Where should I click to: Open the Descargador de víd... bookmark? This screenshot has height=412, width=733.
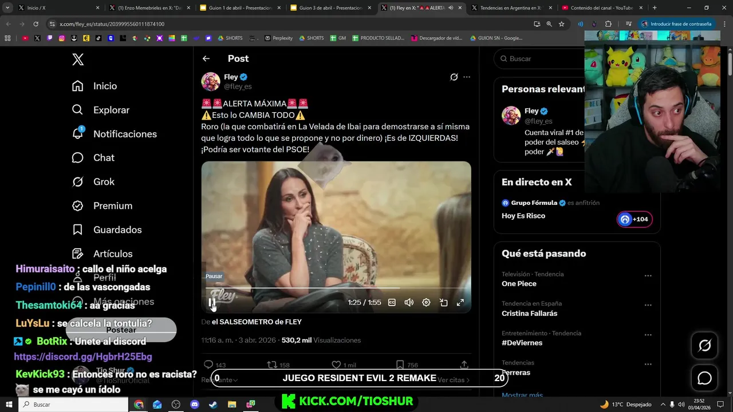tap(436, 38)
